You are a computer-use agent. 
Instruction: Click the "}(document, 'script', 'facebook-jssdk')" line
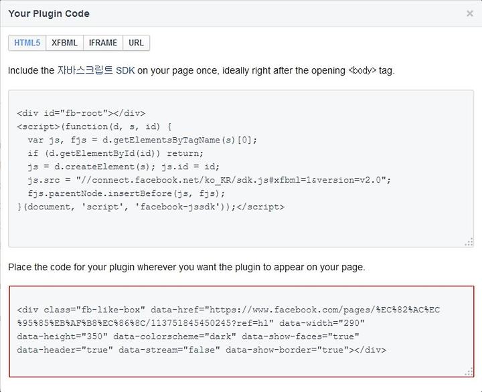tap(151, 207)
